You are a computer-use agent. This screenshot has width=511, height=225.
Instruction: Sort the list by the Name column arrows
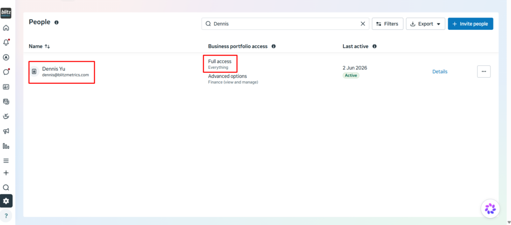[47, 46]
